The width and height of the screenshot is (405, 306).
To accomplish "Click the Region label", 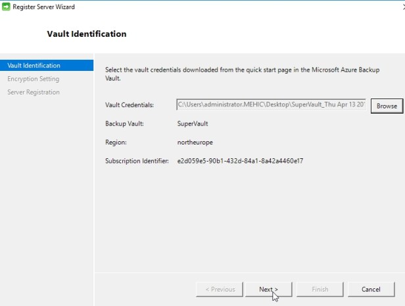I will pos(116,141).
